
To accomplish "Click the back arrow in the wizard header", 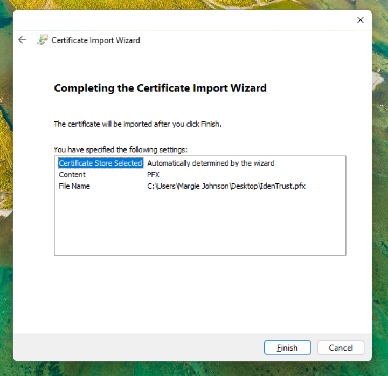I will (x=22, y=40).
